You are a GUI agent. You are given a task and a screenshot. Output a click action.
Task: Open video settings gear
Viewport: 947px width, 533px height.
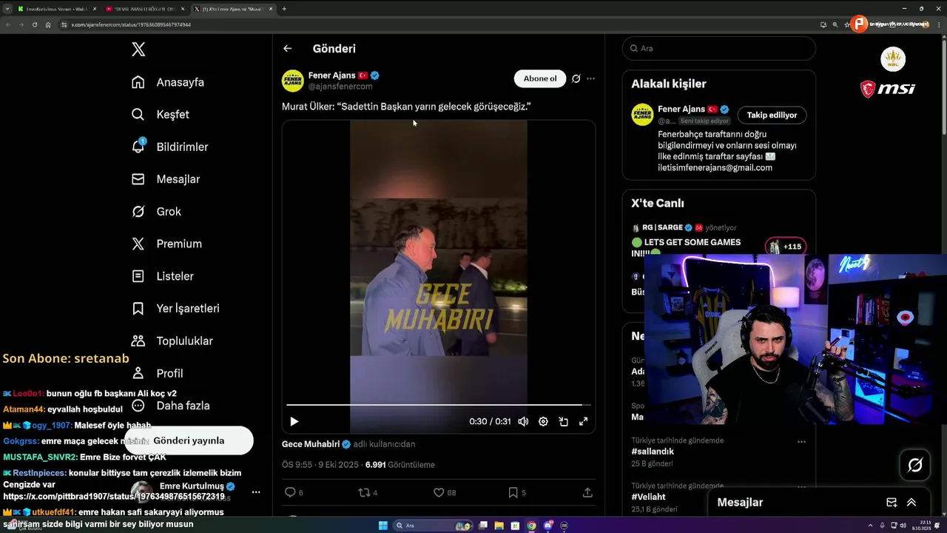[543, 421]
